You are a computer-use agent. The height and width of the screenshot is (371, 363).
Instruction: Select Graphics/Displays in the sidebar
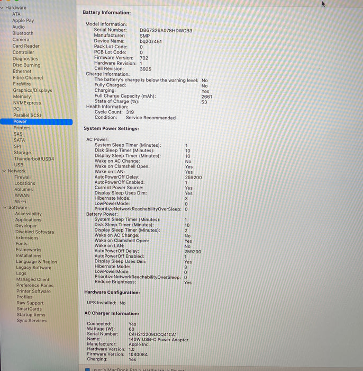(x=33, y=90)
